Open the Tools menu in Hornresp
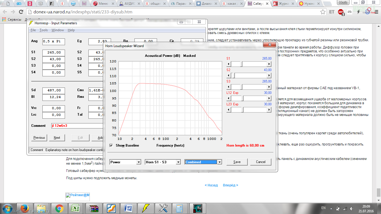The width and height of the screenshot is (381, 214). pos(44,30)
